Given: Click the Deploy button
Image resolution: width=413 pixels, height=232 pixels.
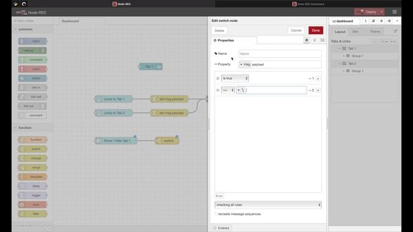Looking at the screenshot, I should pos(367,12).
